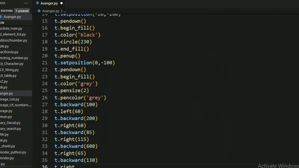The image size is (299, 168).
Task: Open the oZ.py file
Action: 4,82
